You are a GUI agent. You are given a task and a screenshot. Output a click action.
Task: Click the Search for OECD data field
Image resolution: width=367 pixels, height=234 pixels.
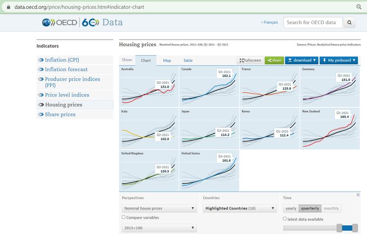click(x=311, y=22)
